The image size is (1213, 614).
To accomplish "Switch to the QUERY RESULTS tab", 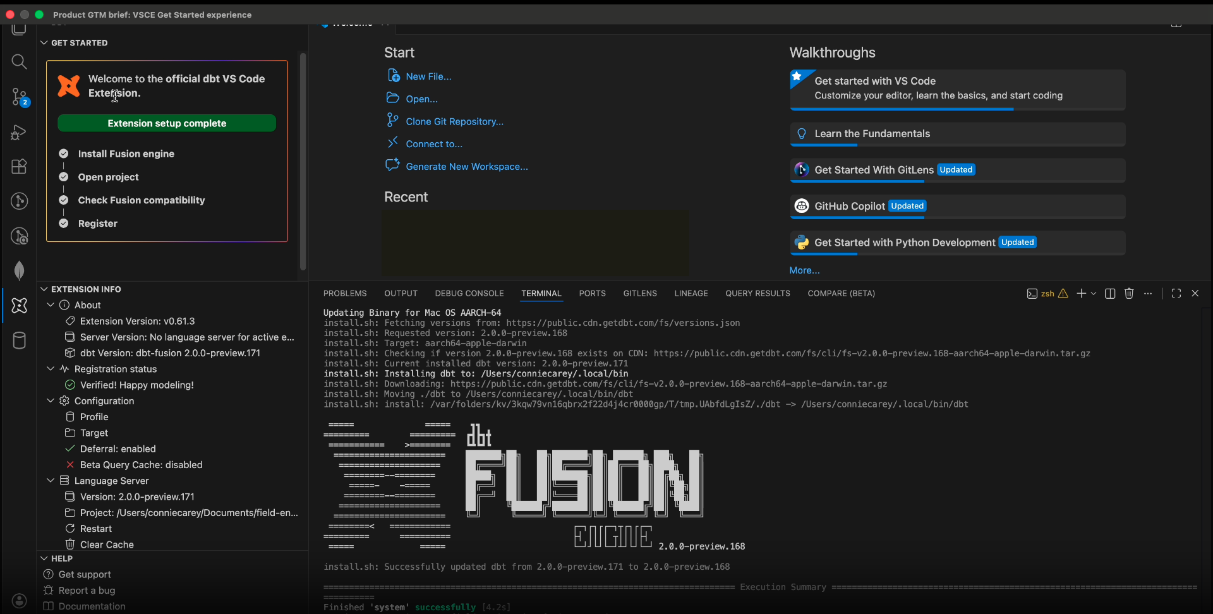I will click(757, 293).
